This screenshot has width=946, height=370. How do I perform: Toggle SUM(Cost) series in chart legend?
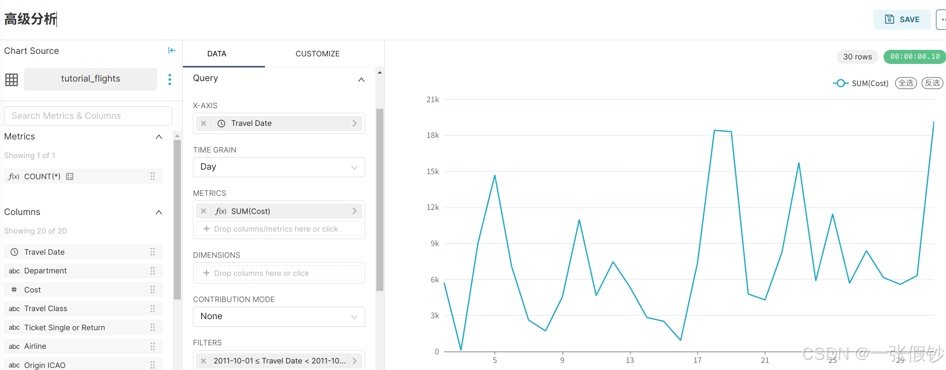860,84
